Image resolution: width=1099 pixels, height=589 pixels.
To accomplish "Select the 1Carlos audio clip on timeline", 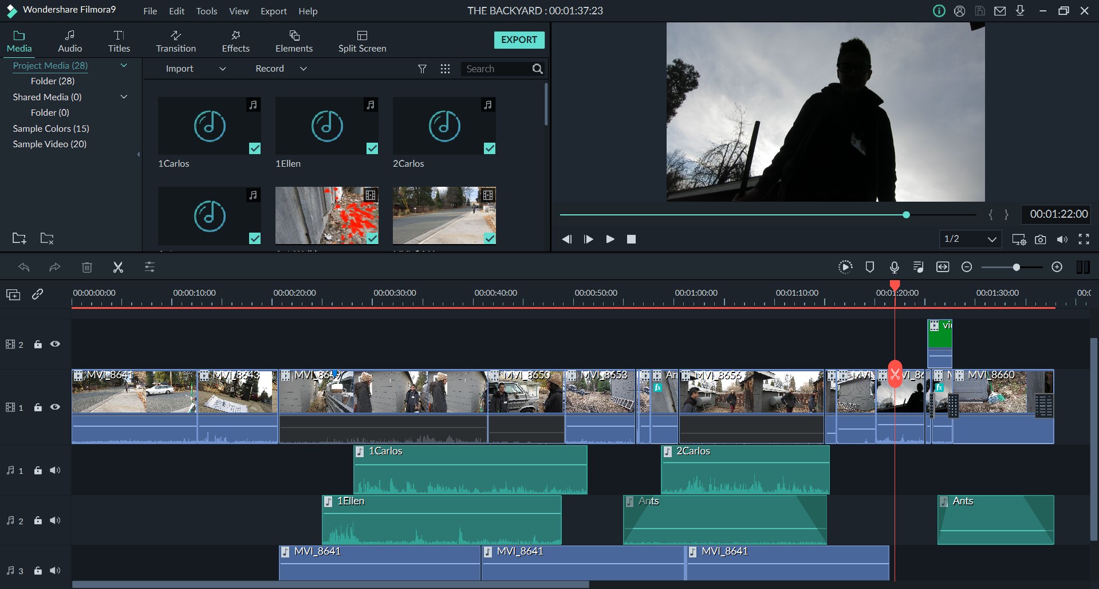I will (x=470, y=470).
